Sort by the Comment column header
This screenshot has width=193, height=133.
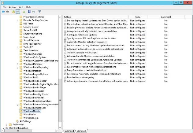[x=166, y=17]
